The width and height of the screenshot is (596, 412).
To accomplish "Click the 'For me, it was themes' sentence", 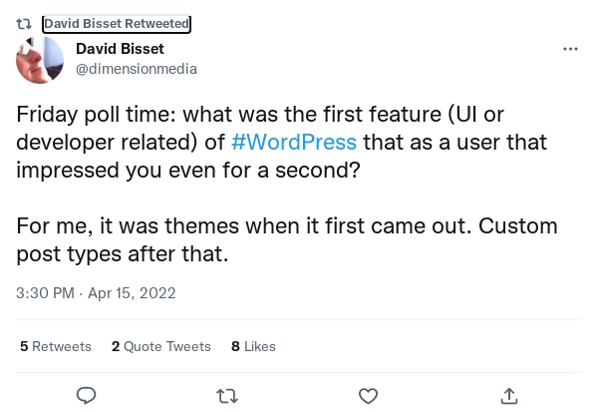I will 243,225.
